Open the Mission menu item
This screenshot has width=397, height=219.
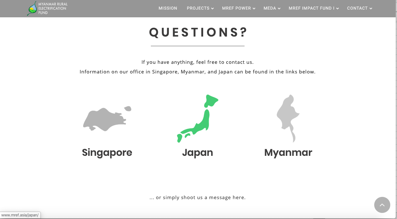click(x=168, y=8)
